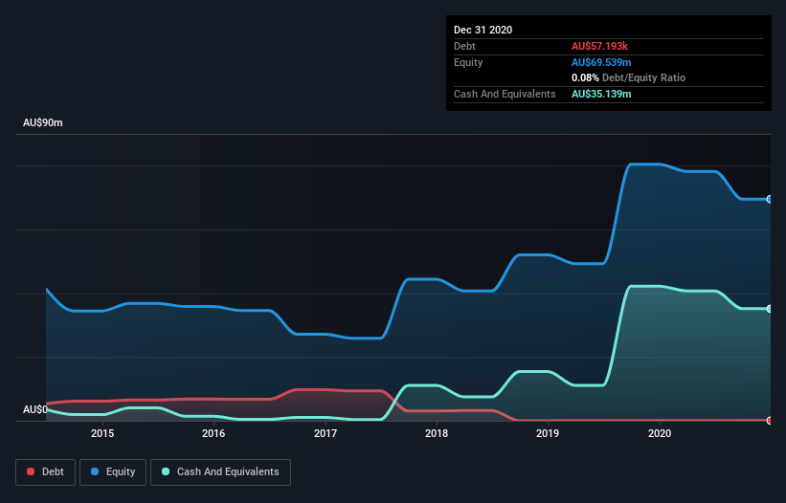Select the Equity endpoint marker at 2020 end
786x503 pixels.
tap(770, 199)
